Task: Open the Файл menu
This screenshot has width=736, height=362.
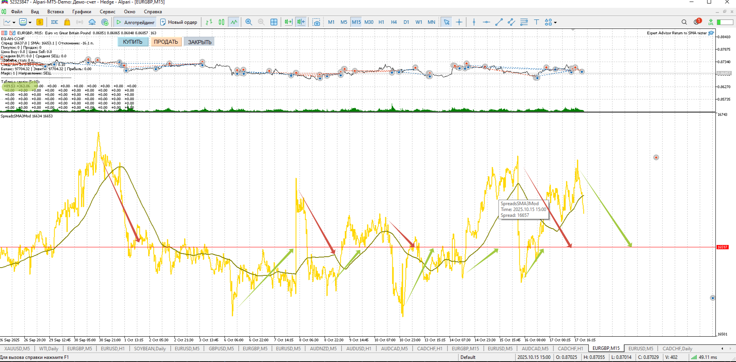Action: (x=16, y=12)
